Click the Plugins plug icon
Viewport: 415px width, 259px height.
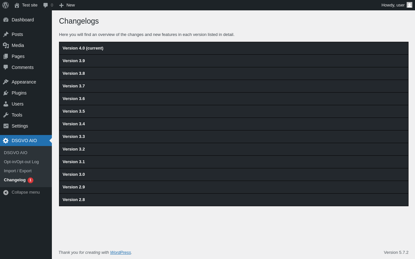coord(6,93)
